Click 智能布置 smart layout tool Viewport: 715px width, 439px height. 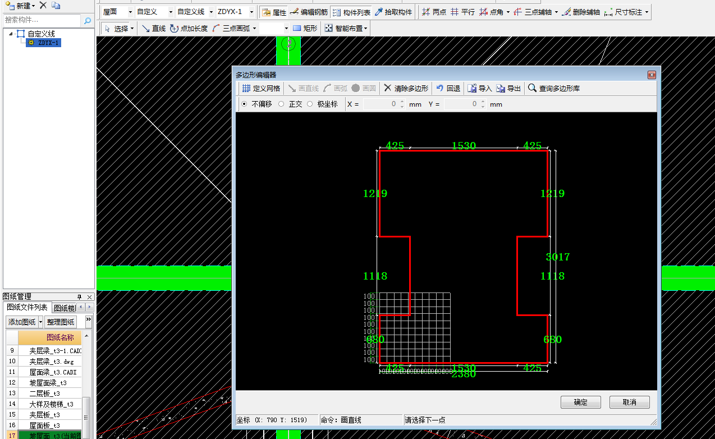click(344, 28)
